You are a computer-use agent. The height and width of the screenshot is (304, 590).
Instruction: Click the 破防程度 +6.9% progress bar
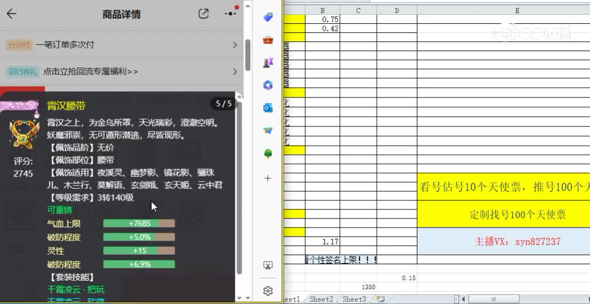[x=139, y=264]
